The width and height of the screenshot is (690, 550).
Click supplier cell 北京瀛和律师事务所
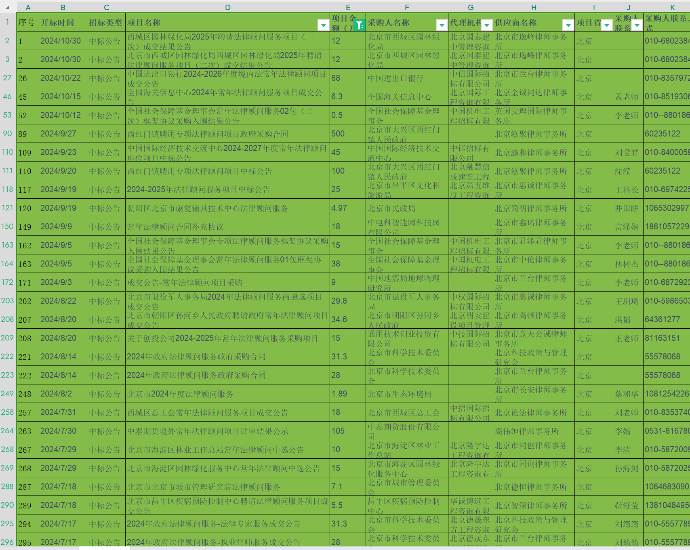tap(534, 152)
